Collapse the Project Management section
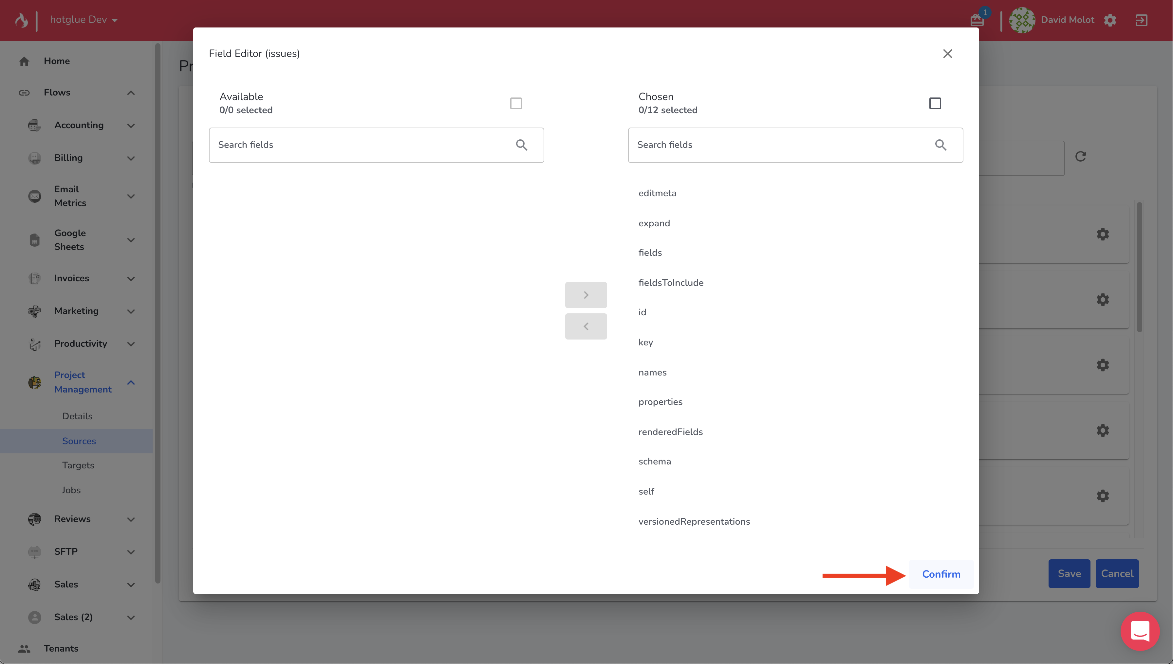 pos(131,382)
